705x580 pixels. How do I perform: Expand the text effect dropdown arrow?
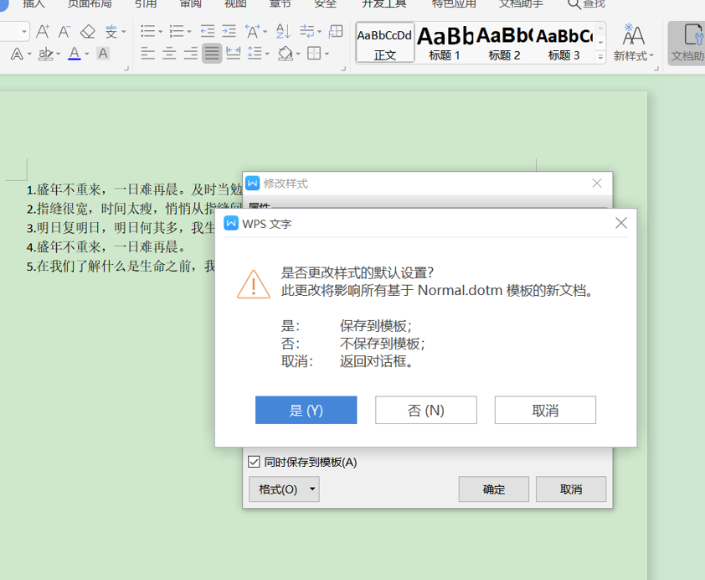point(29,54)
